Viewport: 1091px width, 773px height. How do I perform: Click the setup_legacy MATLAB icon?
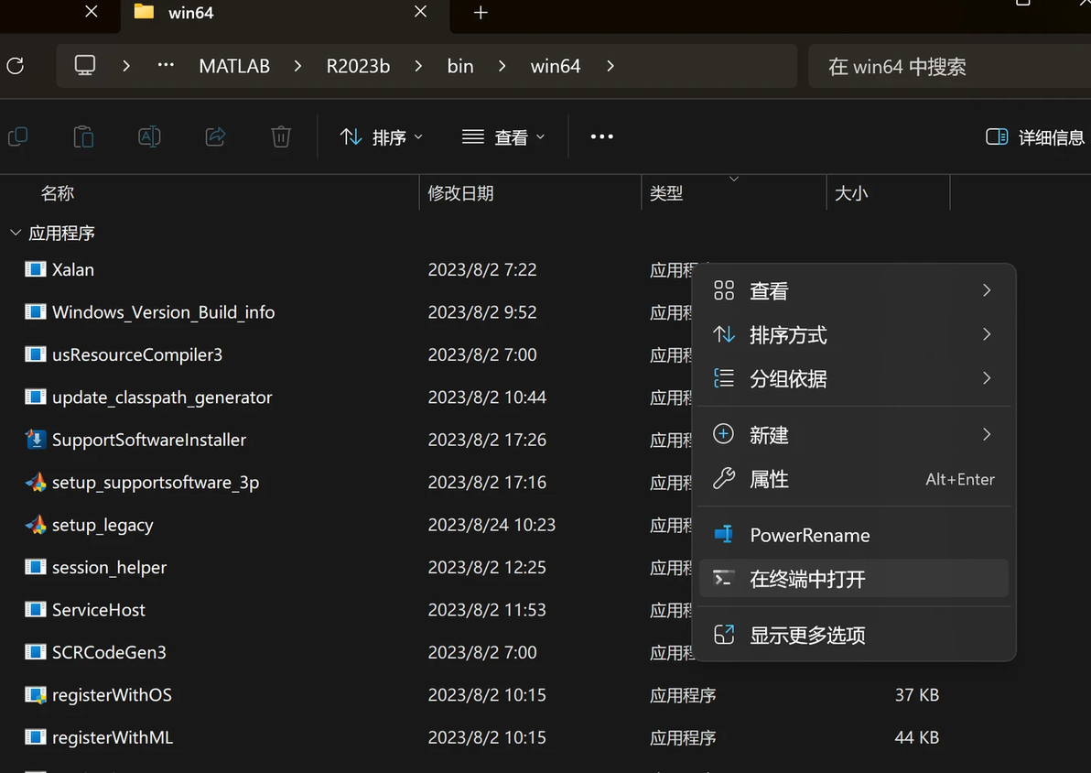(36, 525)
